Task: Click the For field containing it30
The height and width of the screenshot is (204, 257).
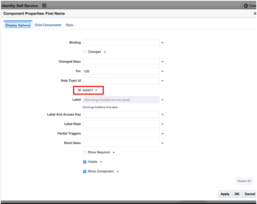Action: 121,71
